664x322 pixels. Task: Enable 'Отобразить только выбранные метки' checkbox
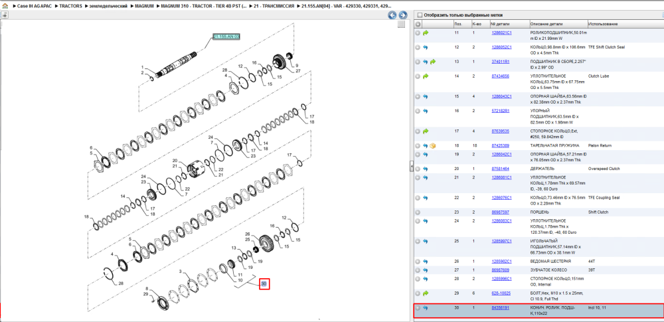[x=419, y=15]
